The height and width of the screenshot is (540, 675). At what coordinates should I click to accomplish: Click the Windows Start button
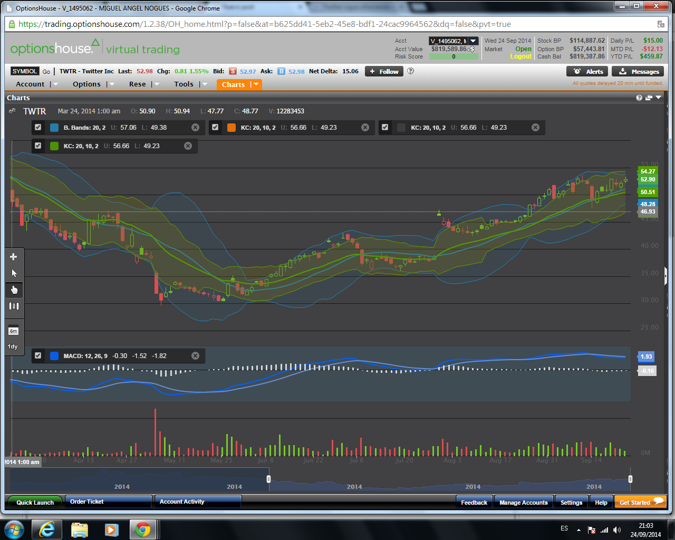(14, 529)
